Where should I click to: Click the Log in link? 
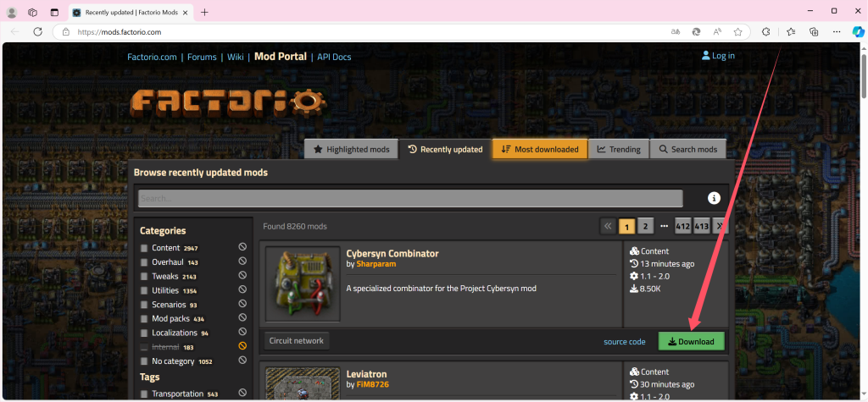pos(718,55)
